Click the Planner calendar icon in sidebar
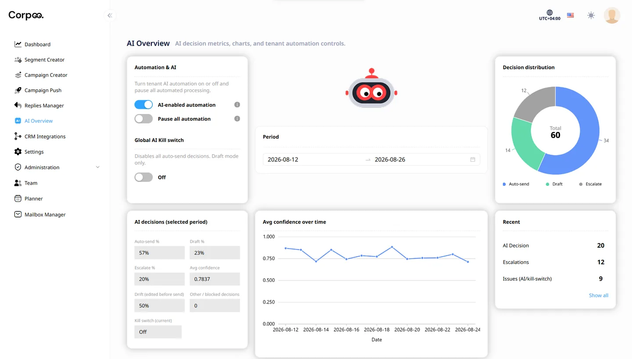632x359 pixels. [18, 199]
